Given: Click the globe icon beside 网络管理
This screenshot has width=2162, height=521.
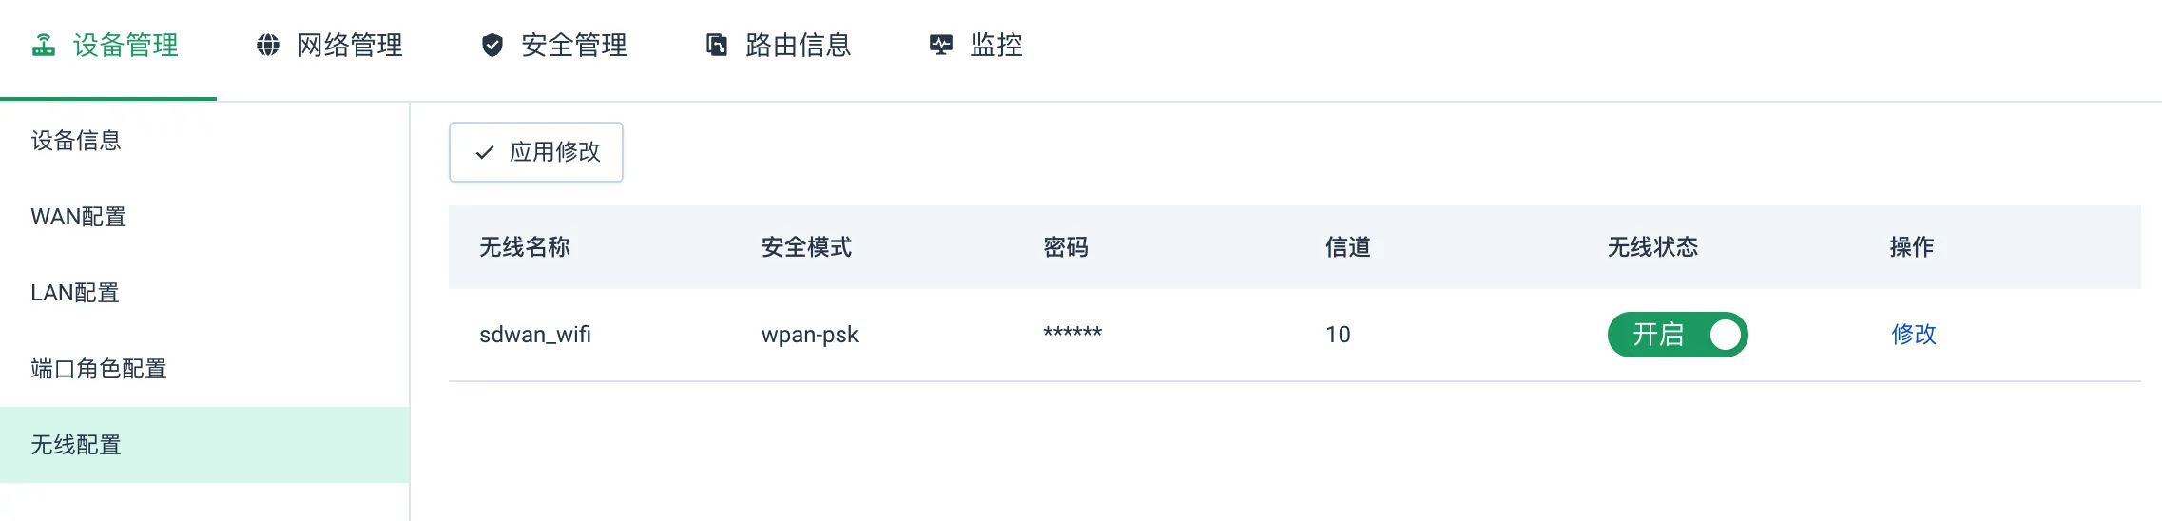Looking at the screenshot, I should [268, 45].
